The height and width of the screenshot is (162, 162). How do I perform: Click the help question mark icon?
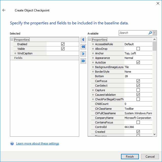click(x=12, y=144)
